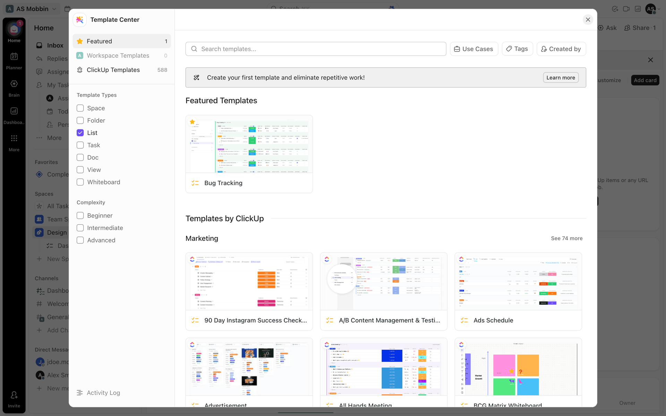Click the Invite icon at bottom left
Screen dimensions: 666x416
coord(14,395)
